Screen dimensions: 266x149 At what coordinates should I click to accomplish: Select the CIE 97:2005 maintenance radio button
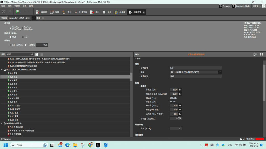[x=11, y=45]
